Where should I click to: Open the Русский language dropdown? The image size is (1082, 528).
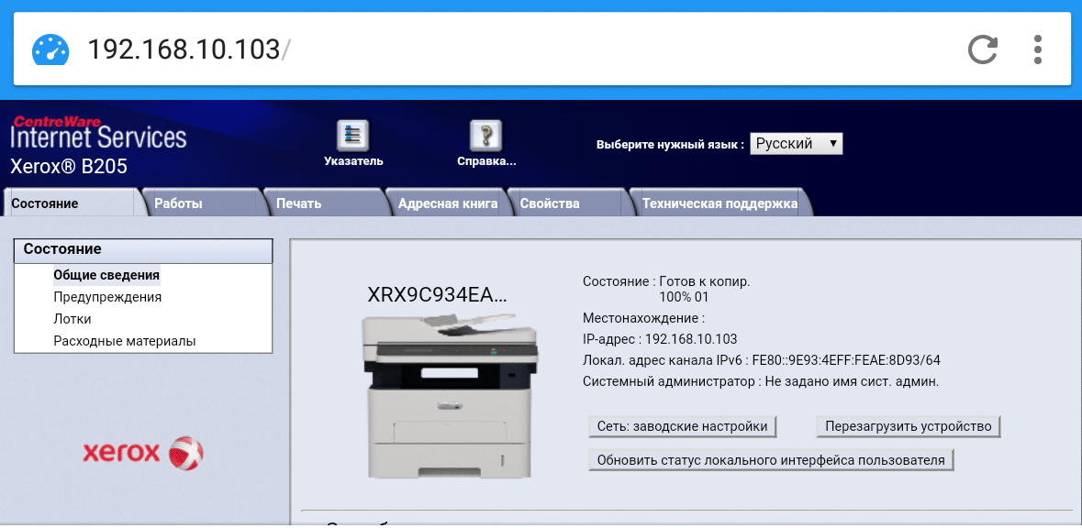point(796,144)
